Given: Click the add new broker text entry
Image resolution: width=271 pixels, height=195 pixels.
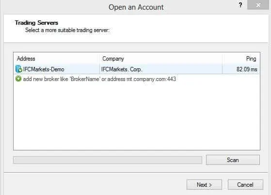Looking at the screenshot, I should pyautogui.click(x=99, y=79).
